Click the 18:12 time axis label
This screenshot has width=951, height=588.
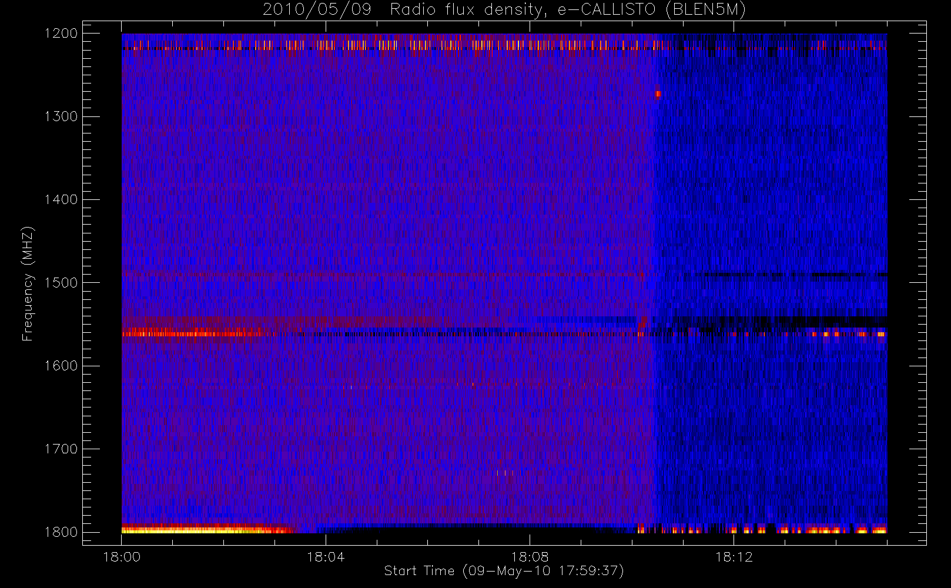click(x=734, y=557)
